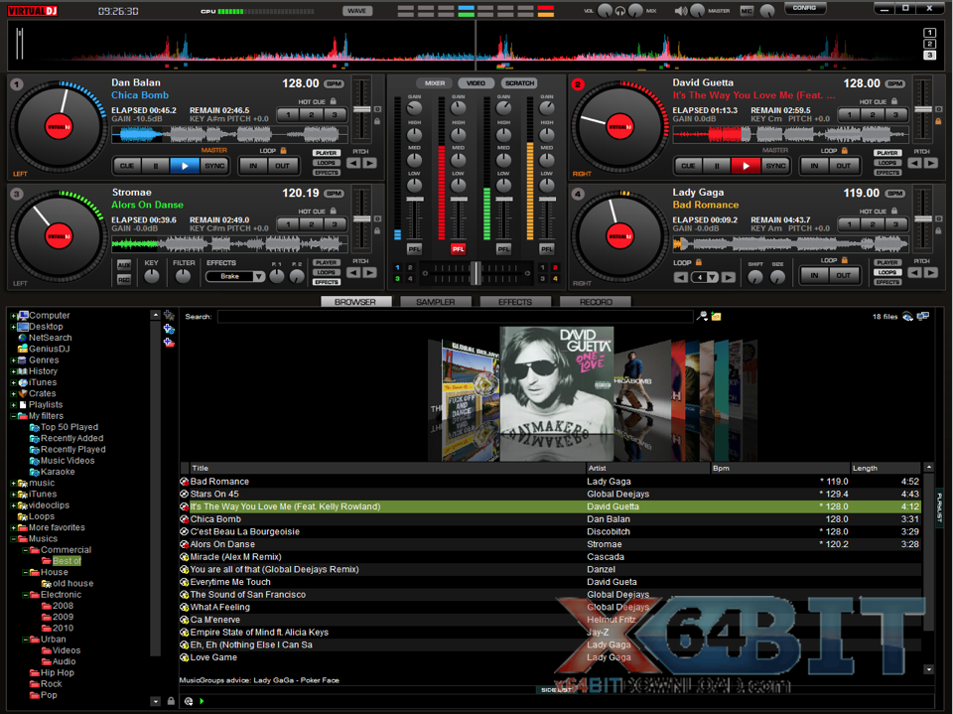Click in the Search field
Image resolution: width=953 pixels, height=714 pixels.
[x=455, y=316]
